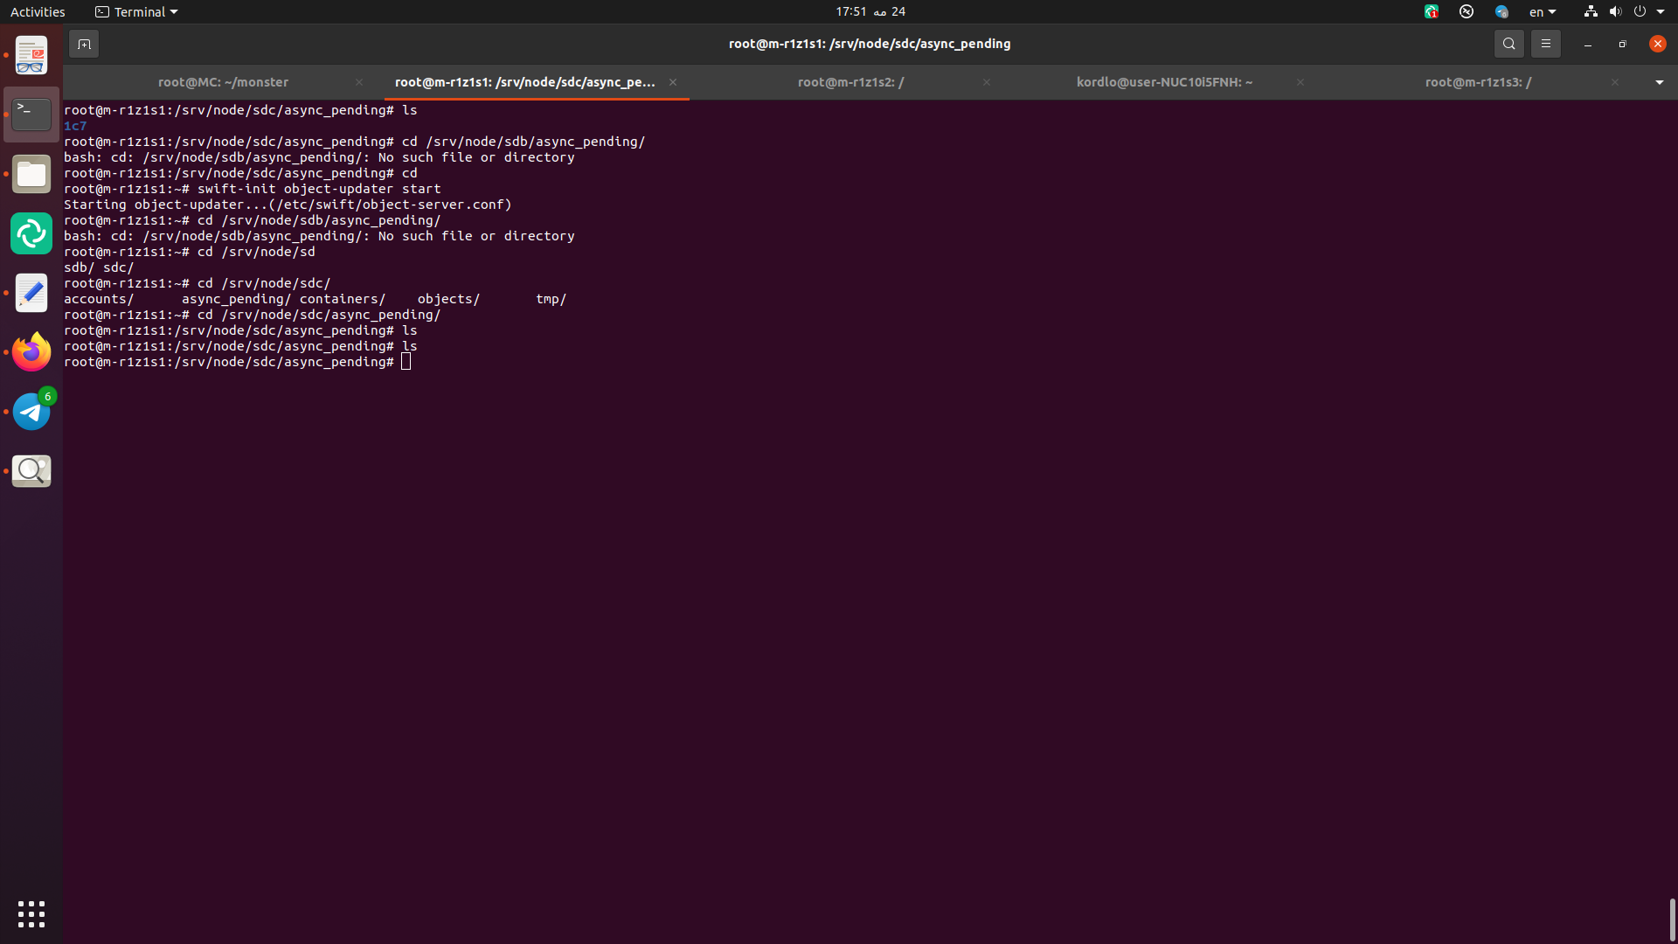Launch Firefox from the dock
This screenshot has height=944, width=1678.
click(31, 352)
